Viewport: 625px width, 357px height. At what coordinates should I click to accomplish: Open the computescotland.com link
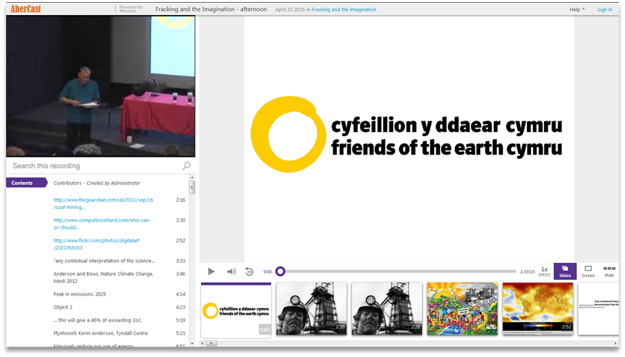point(102,223)
